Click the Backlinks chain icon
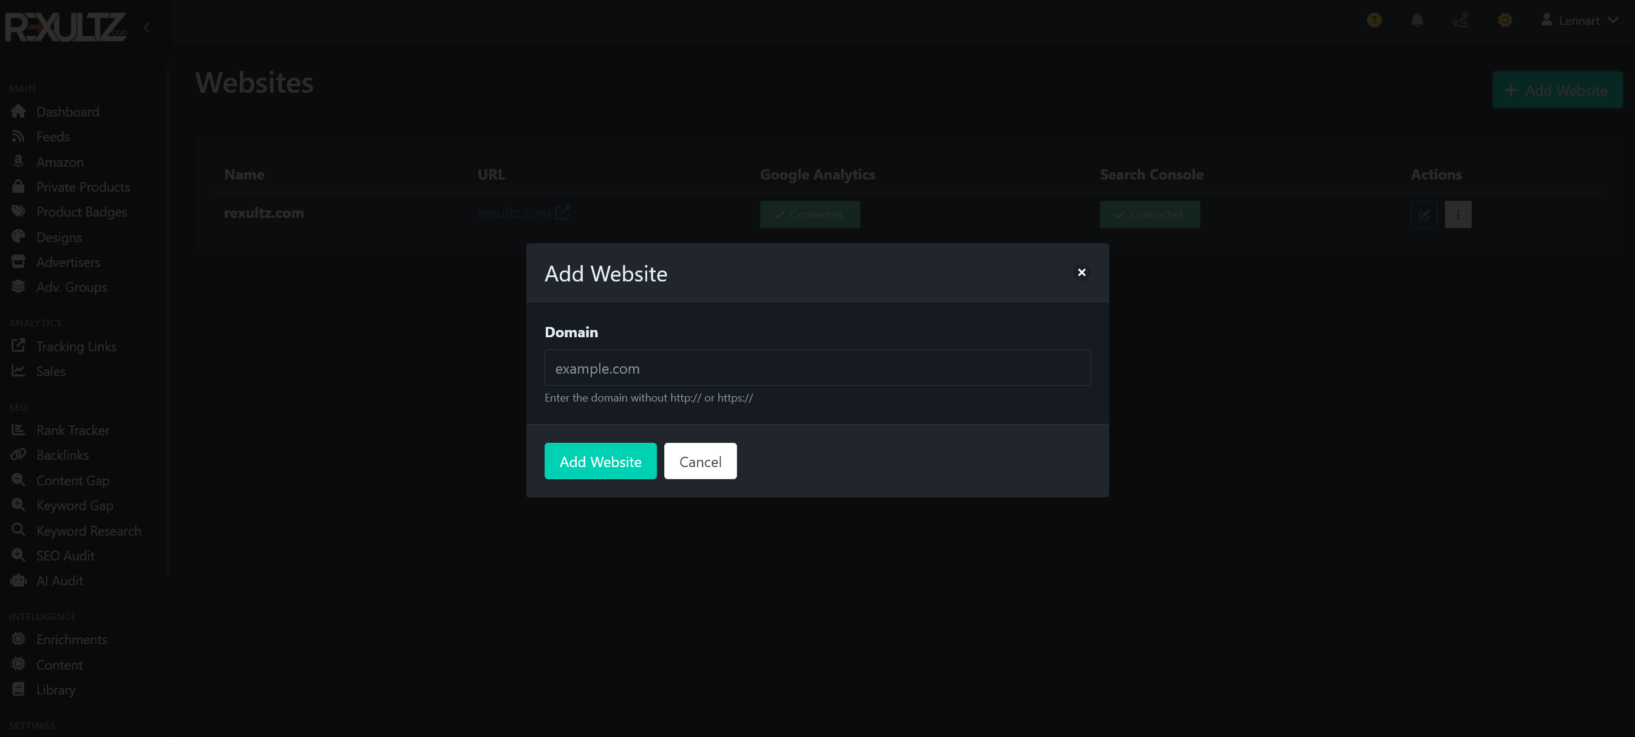This screenshot has height=737, width=1635. click(x=18, y=455)
